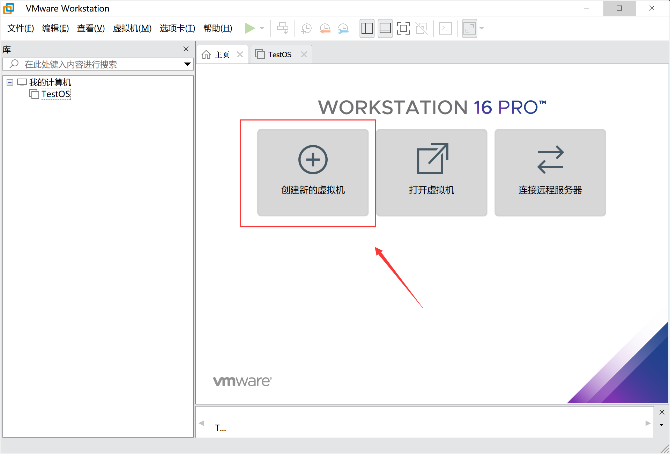This screenshot has height=454, width=670.
Task: Click the take snapshot icon
Action: (x=306, y=28)
